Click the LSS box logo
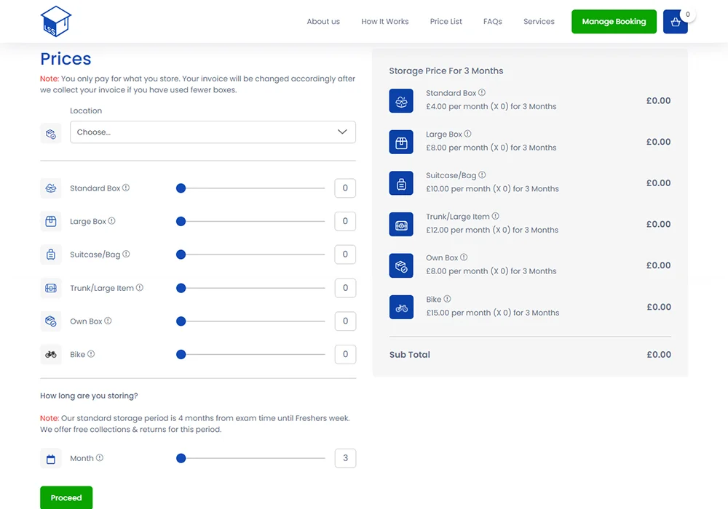The height and width of the screenshot is (509, 728). pos(56,21)
